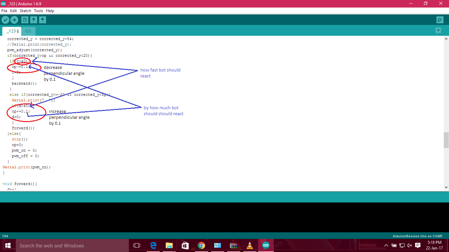Click the backward(); code line
Image resolution: width=449 pixels, height=252 pixels.
tap(24, 83)
